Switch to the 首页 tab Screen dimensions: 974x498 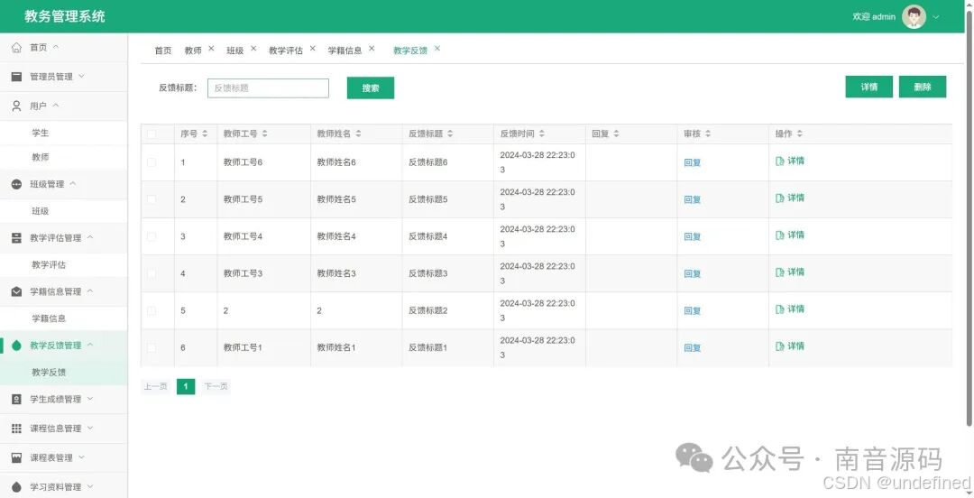tap(162, 51)
